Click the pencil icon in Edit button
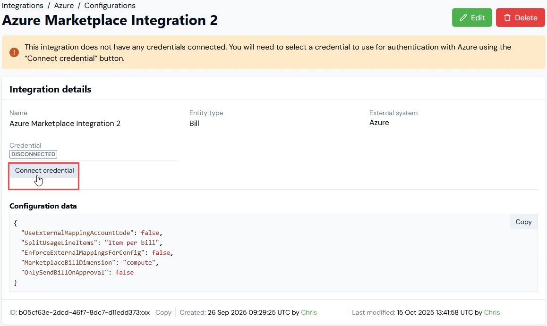Screen dimensions: 547x326 click(x=463, y=17)
